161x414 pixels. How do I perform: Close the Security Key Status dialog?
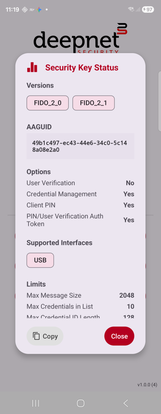pyautogui.click(x=119, y=336)
